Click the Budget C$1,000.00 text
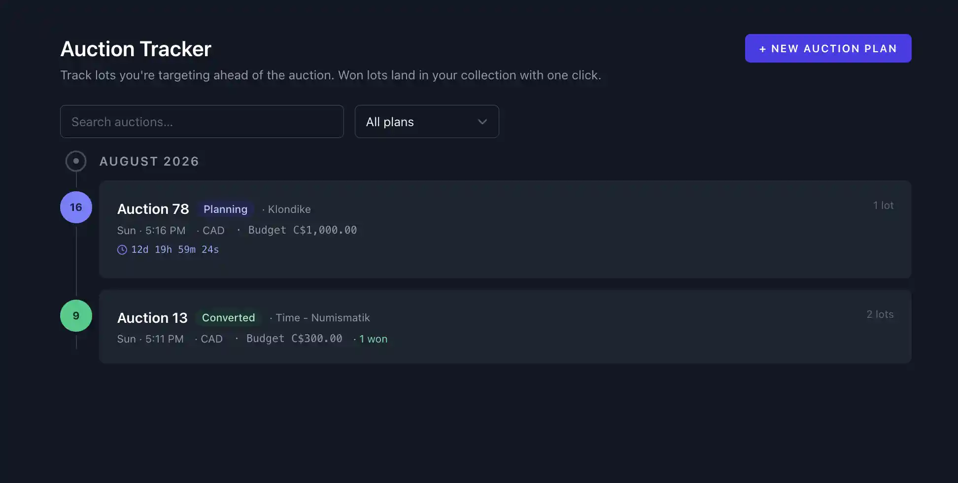The height and width of the screenshot is (483, 958). coord(303,230)
